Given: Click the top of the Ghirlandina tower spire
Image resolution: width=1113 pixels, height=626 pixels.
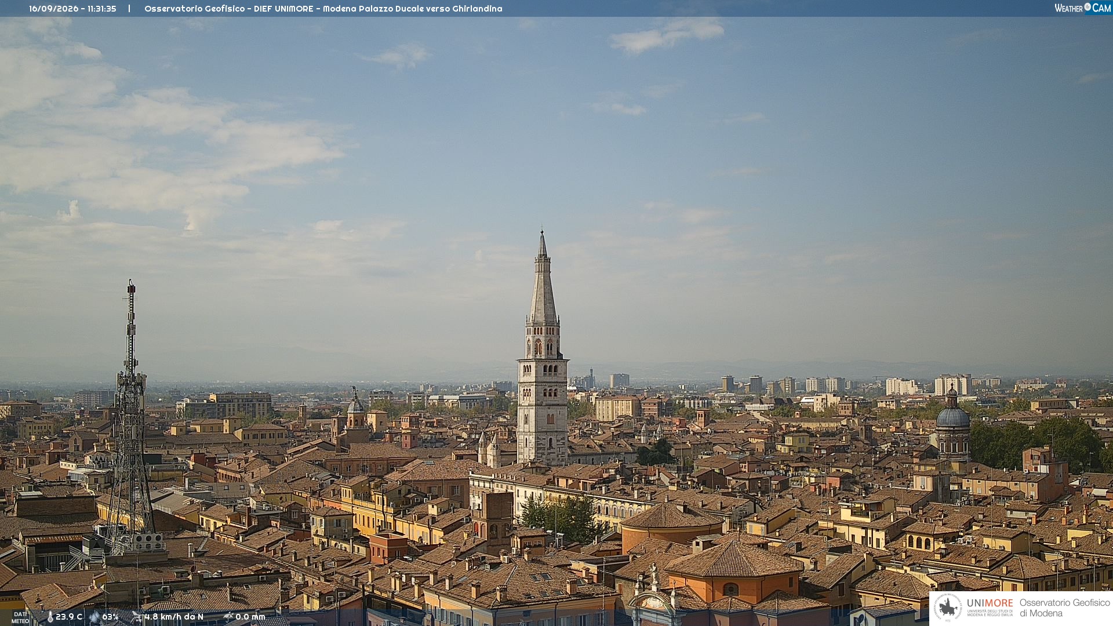Looking at the screenshot, I should (x=542, y=233).
